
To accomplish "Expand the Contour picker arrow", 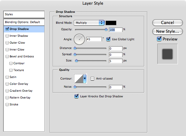I will coord(85,79).
